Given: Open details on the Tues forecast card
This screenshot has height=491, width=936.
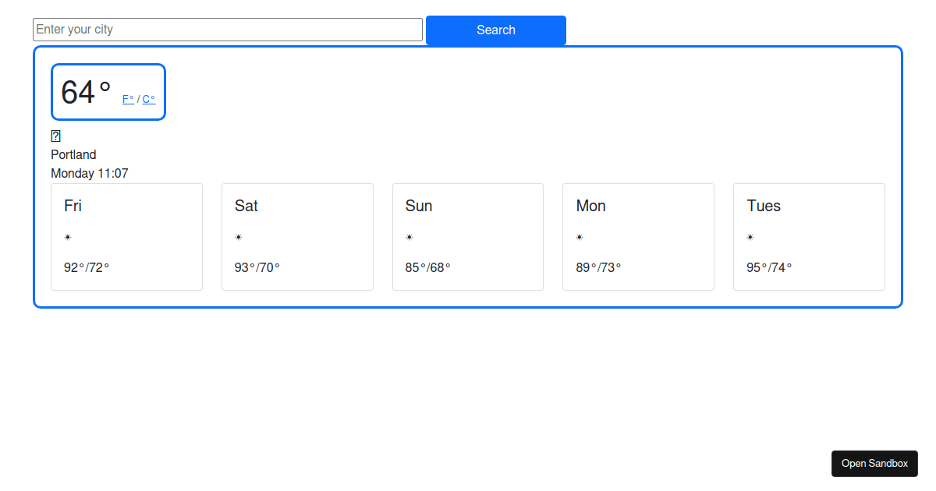Looking at the screenshot, I should click(809, 236).
